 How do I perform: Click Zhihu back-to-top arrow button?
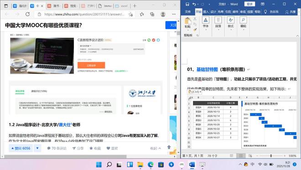169,147
